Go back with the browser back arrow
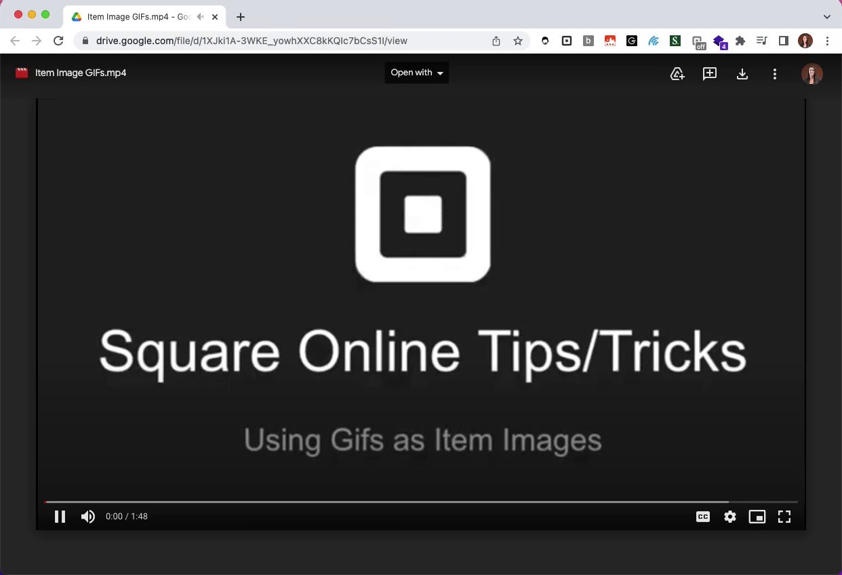The width and height of the screenshot is (842, 575). 15,41
